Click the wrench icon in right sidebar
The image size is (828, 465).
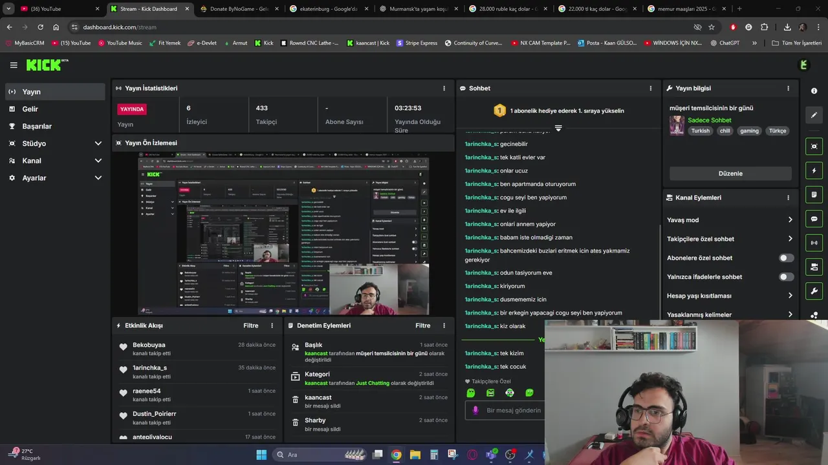pos(814,291)
